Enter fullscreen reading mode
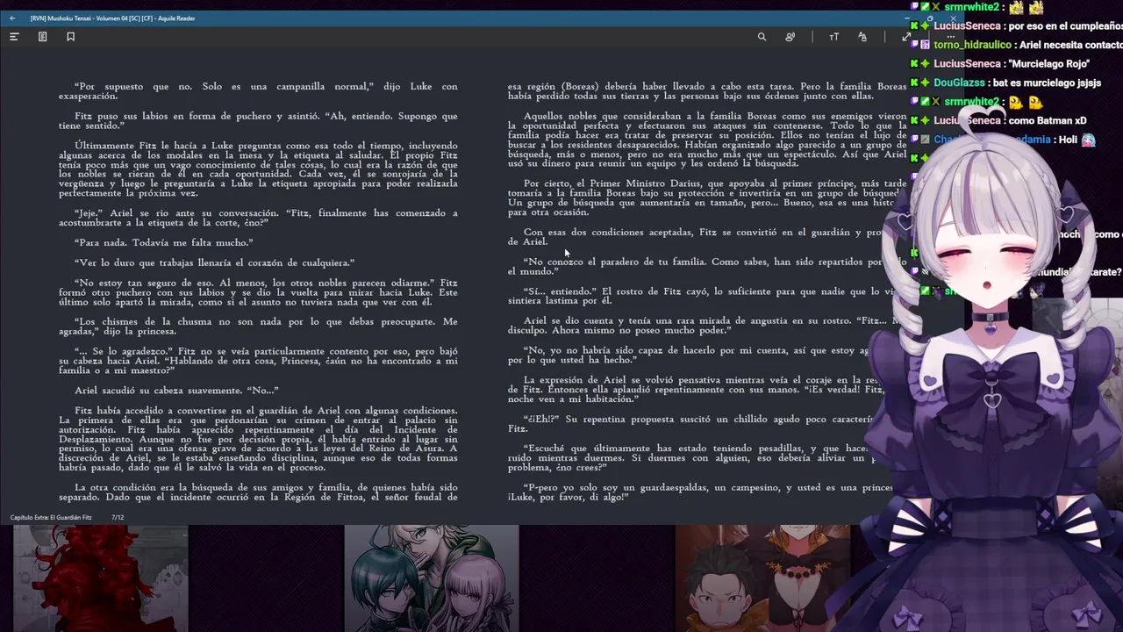 [x=905, y=37]
